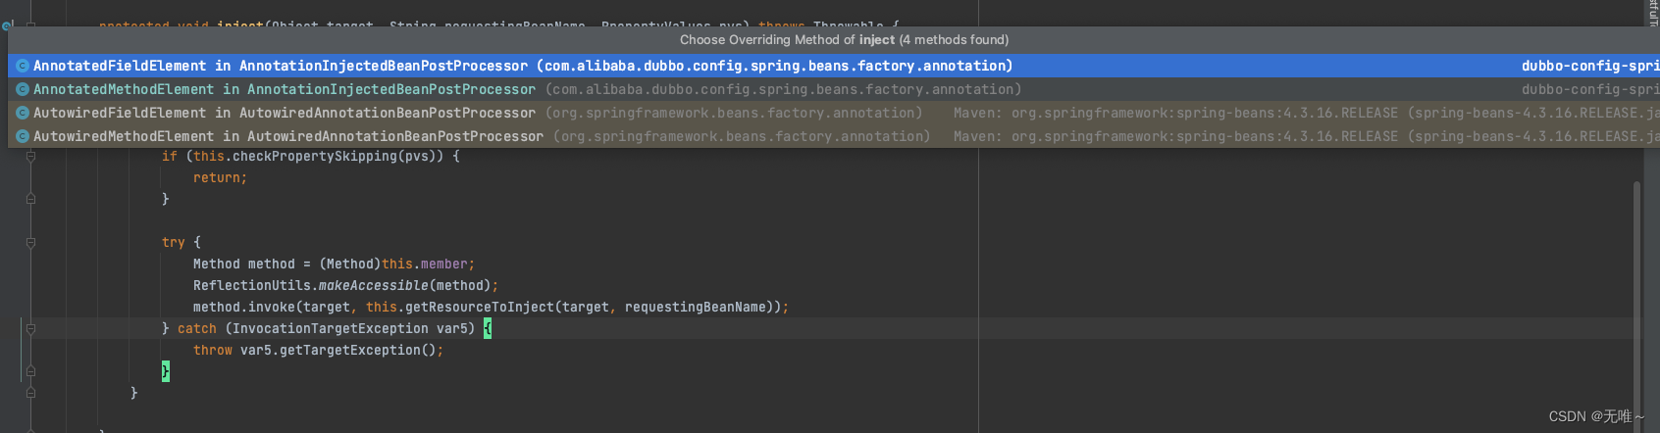Click the dubbo-config-spri module label, first row
The width and height of the screenshot is (1660, 433).
[1590, 66]
